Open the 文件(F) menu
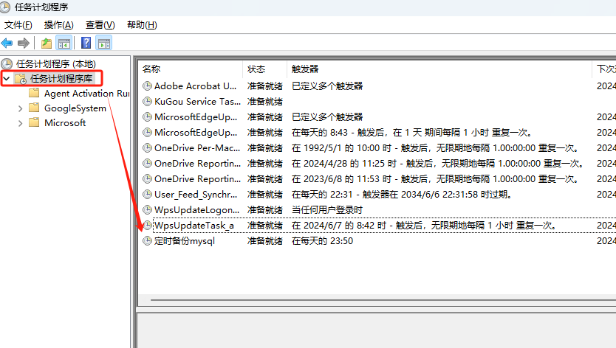This screenshot has width=616, height=348. (x=18, y=25)
